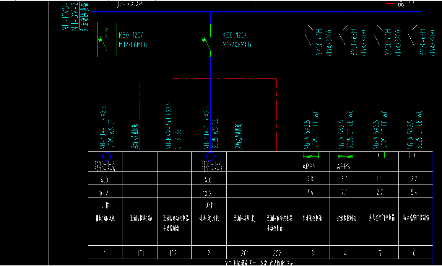The height and width of the screenshot is (266, 442).
Task: Select the 2.7 current value
Action: click(x=380, y=192)
